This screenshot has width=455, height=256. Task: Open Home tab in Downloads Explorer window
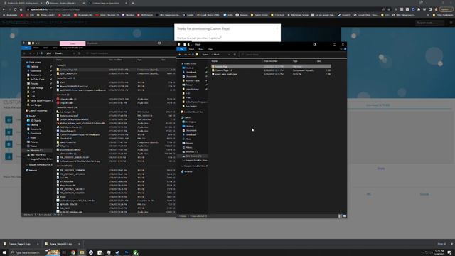click(x=36, y=48)
